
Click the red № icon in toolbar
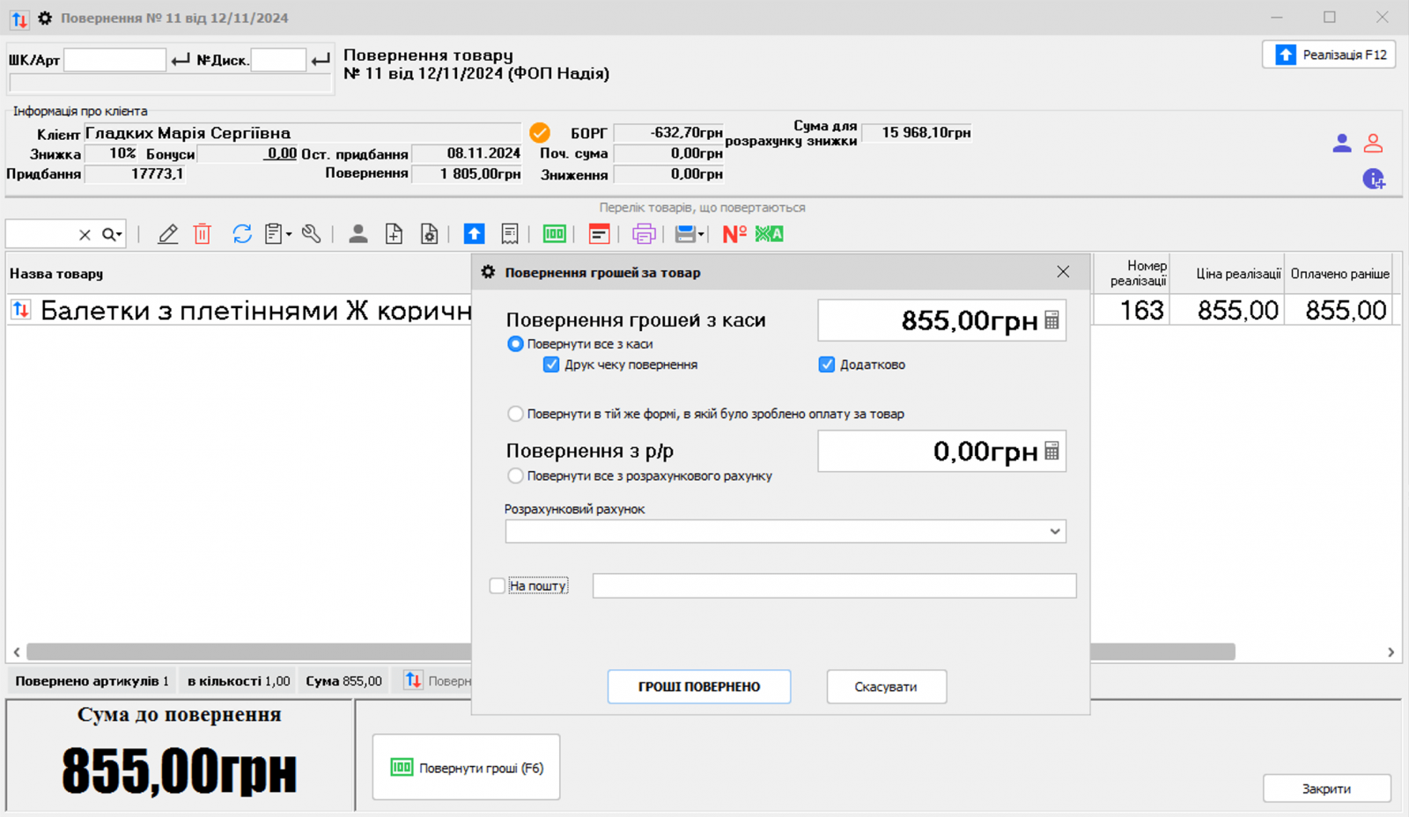click(734, 234)
